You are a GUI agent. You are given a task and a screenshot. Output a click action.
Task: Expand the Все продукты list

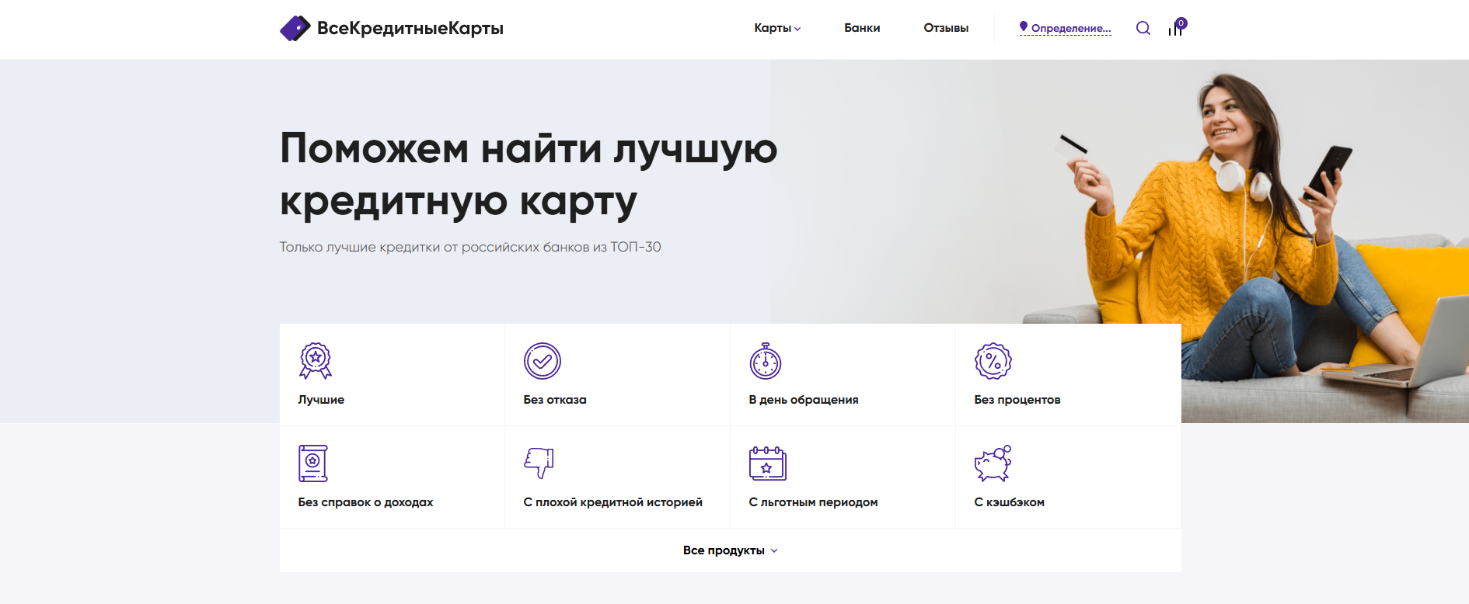click(731, 550)
